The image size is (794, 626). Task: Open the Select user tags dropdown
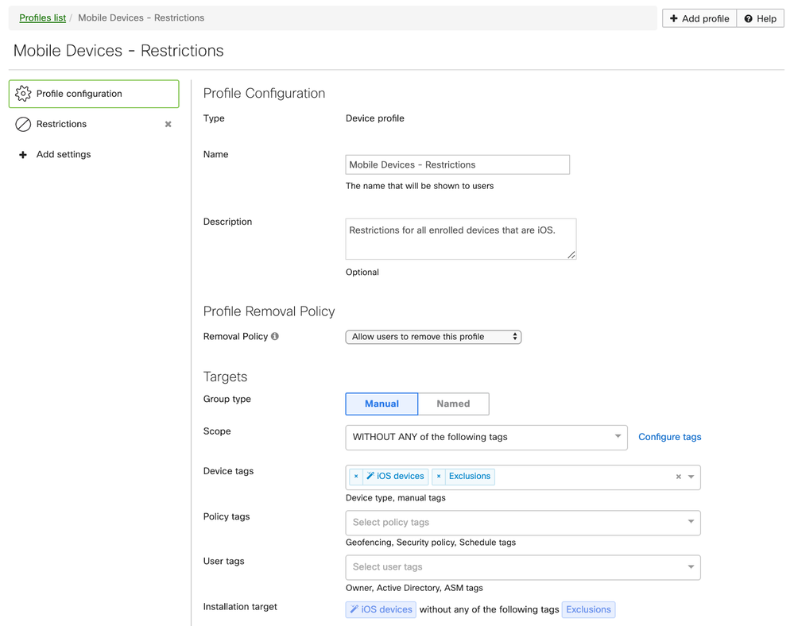point(523,567)
